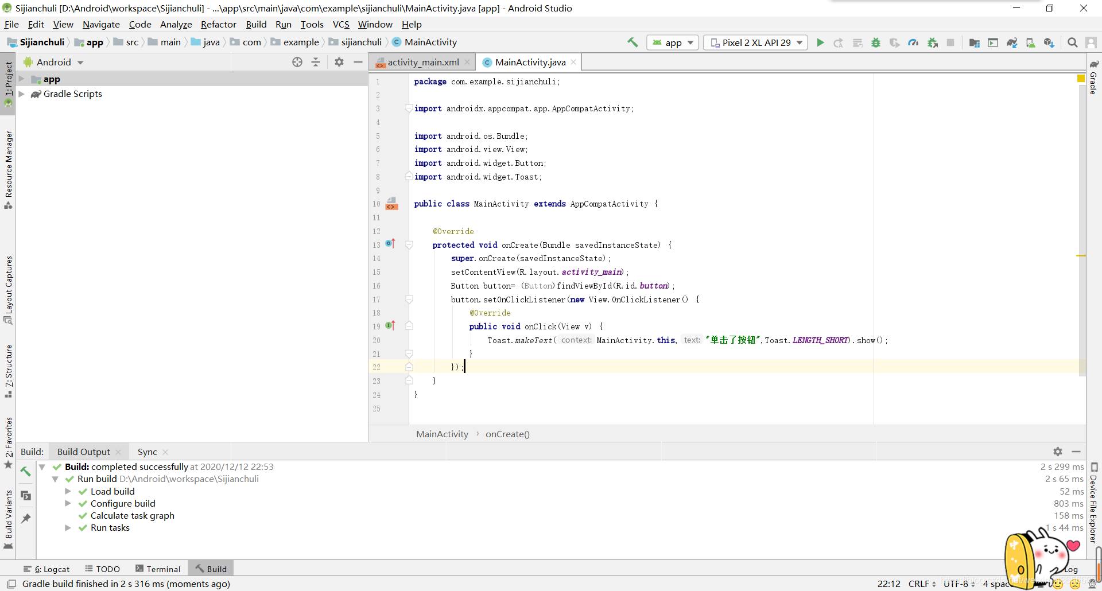
Task: Open the TODO tool window
Action: point(102,569)
